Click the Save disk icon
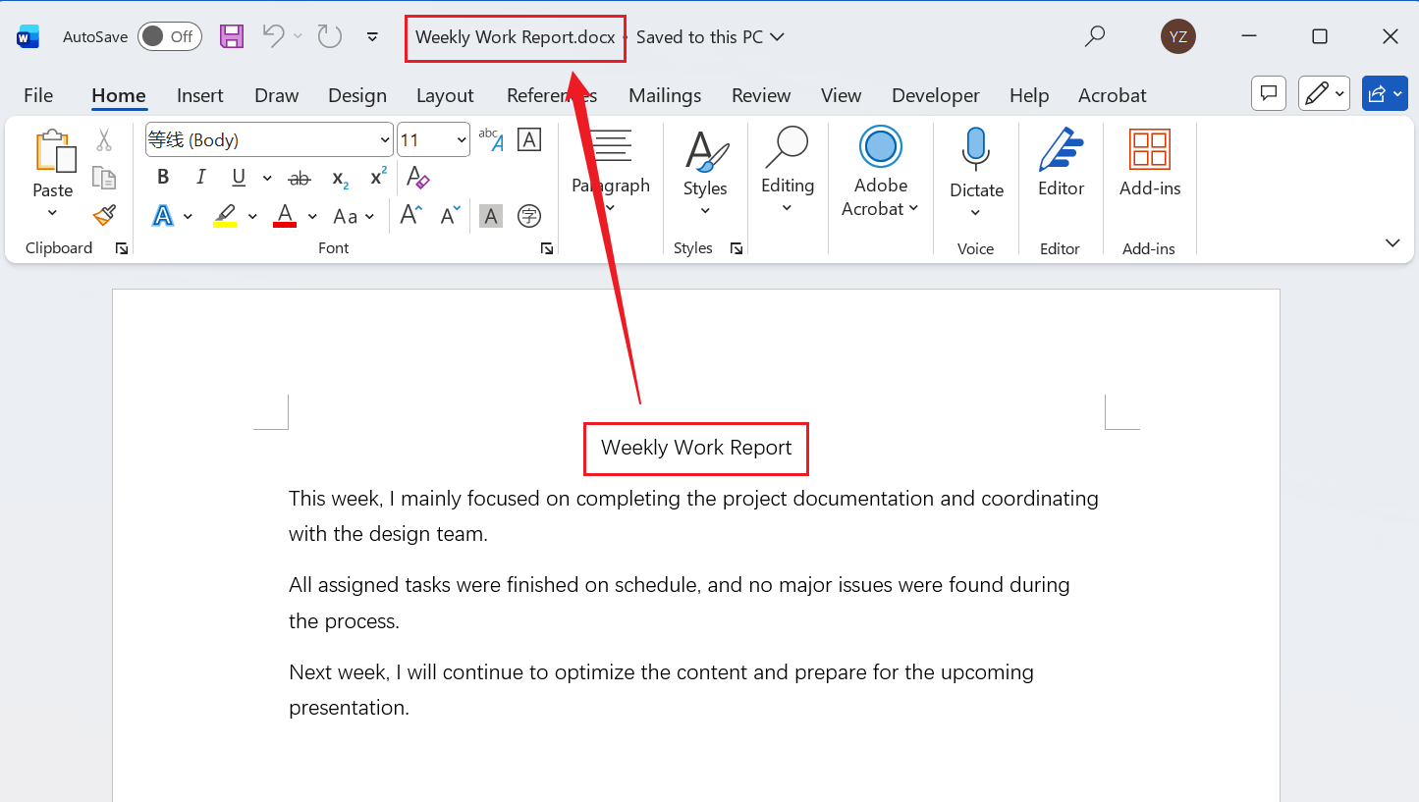1419x802 pixels. click(x=232, y=37)
